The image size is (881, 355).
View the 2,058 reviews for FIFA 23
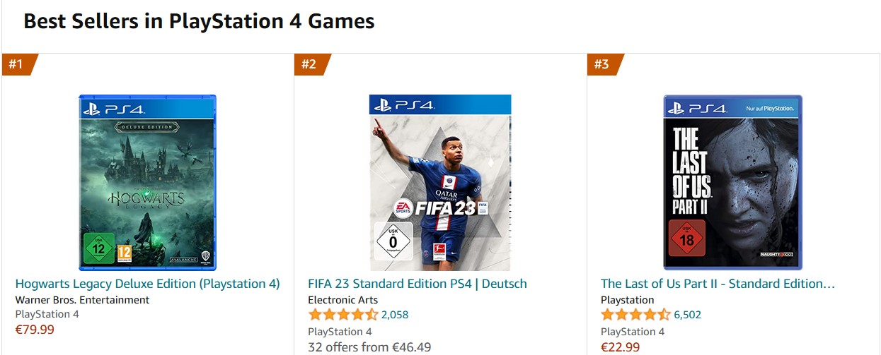pos(395,315)
